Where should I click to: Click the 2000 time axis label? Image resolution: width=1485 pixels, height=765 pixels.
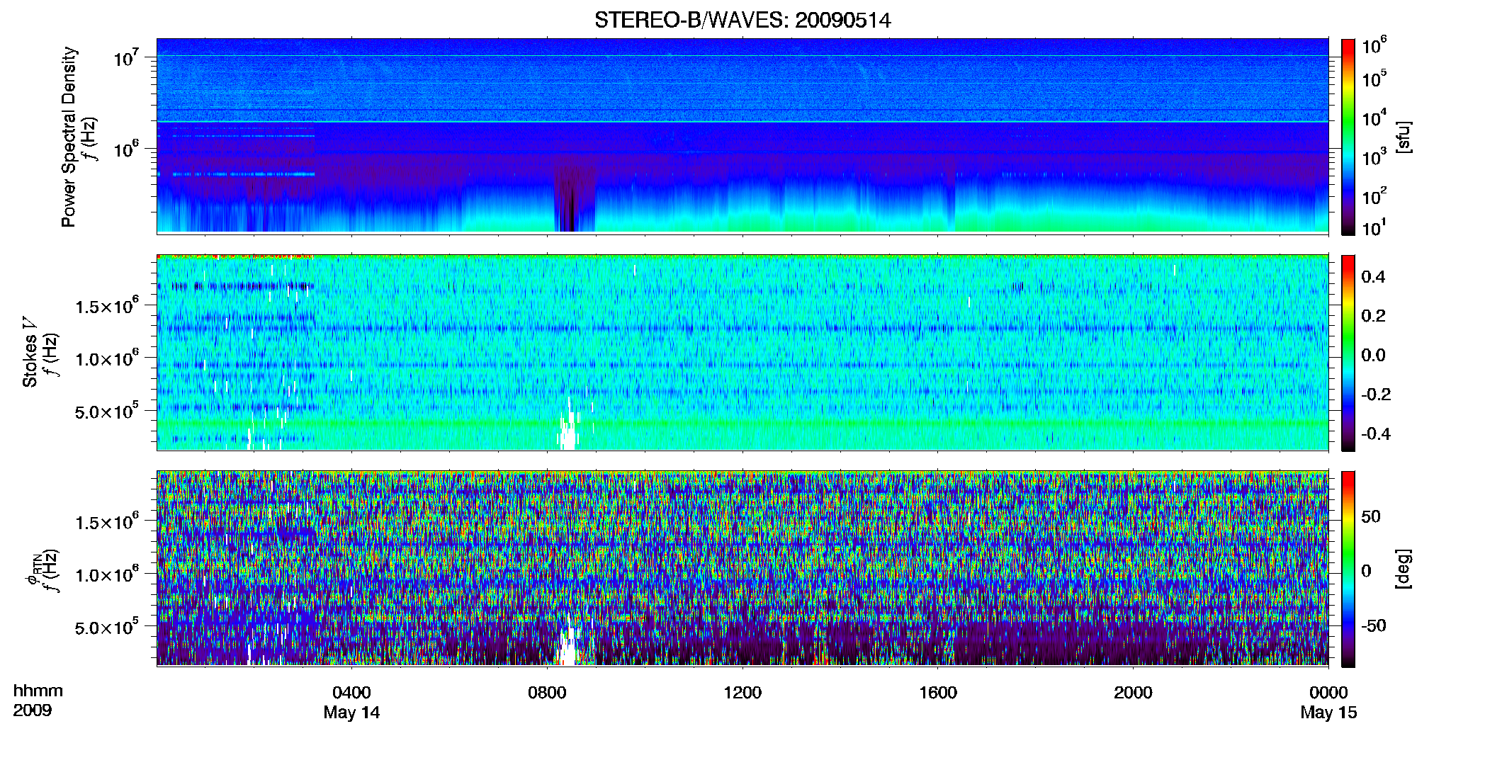[x=1133, y=693]
